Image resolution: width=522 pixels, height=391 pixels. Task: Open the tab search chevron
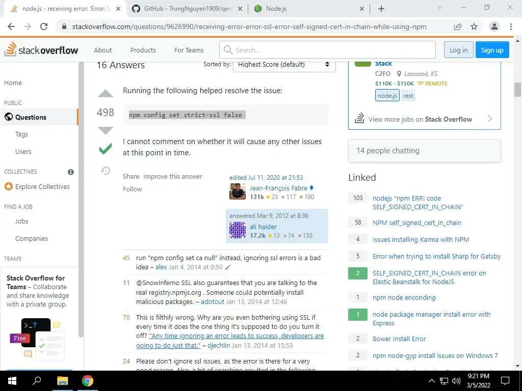[x=440, y=7]
